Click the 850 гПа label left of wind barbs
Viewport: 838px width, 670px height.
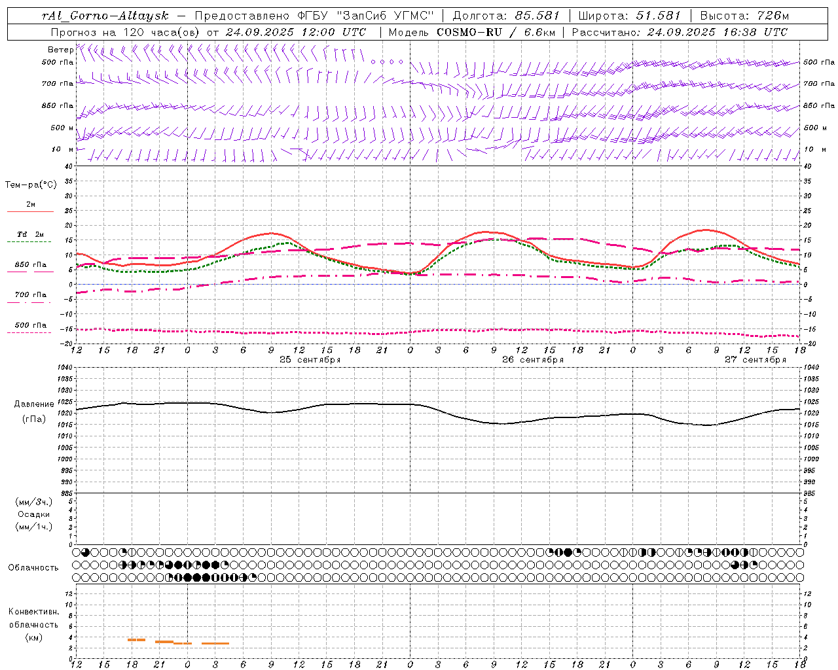click(x=58, y=106)
